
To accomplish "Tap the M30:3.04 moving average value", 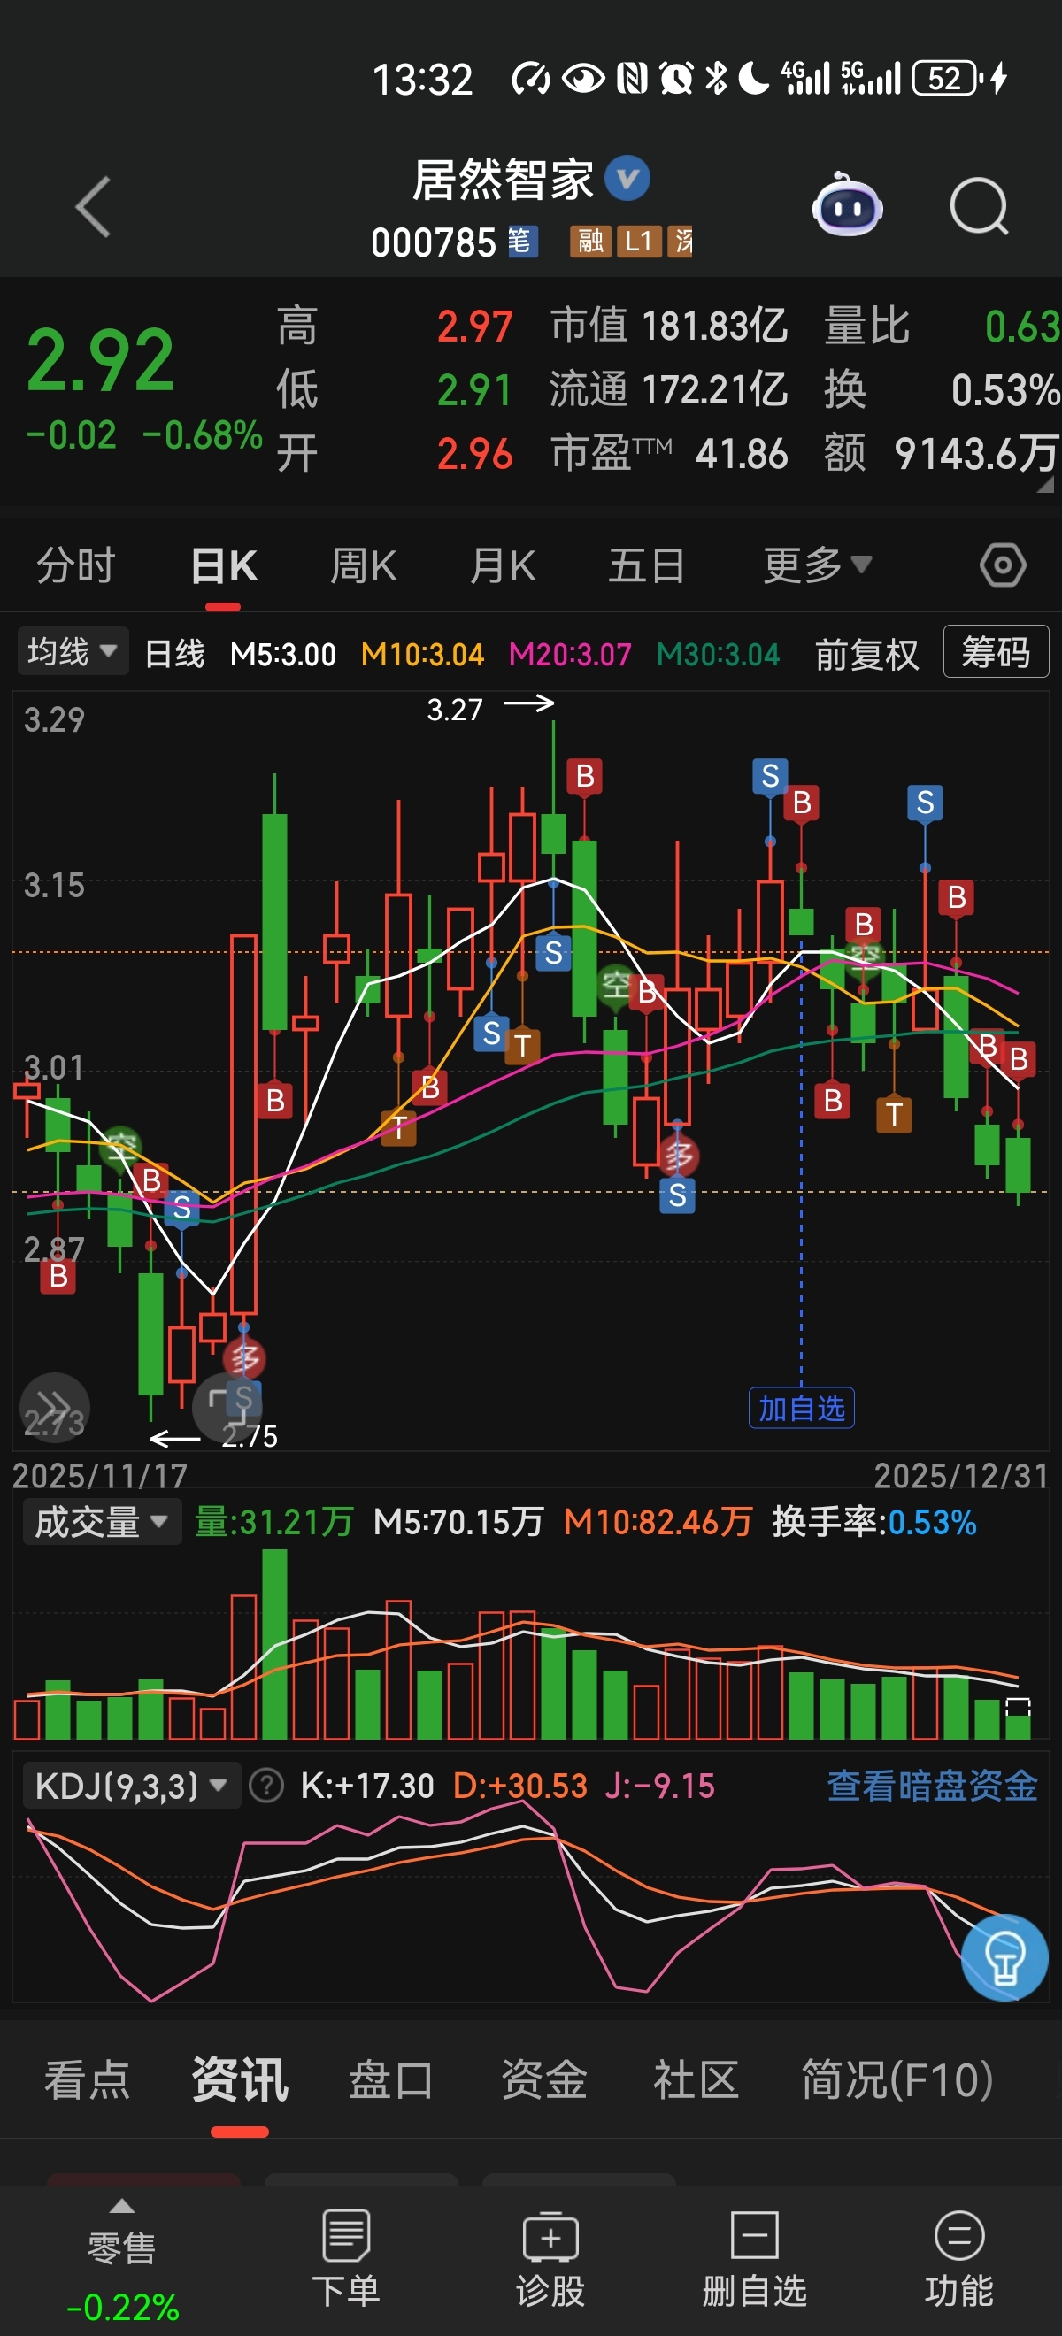I will tap(718, 654).
